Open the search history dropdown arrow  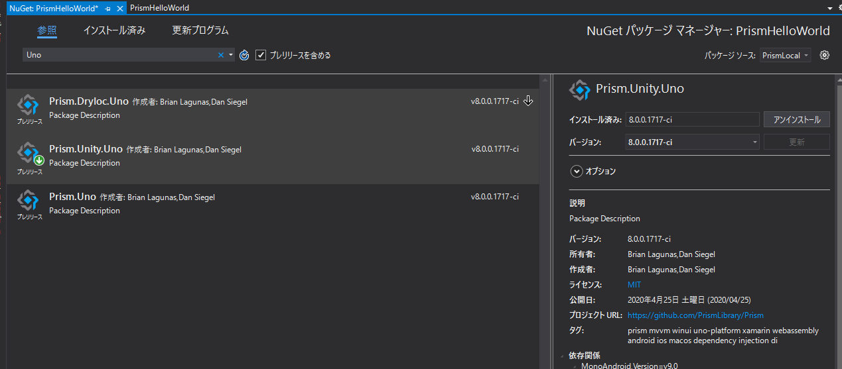click(x=231, y=55)
